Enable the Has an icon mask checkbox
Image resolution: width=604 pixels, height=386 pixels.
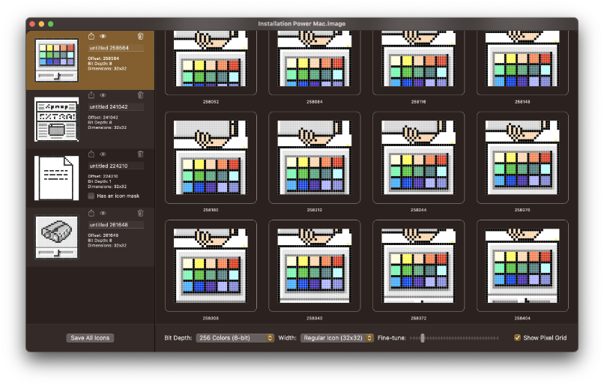[x=91, y=196]
